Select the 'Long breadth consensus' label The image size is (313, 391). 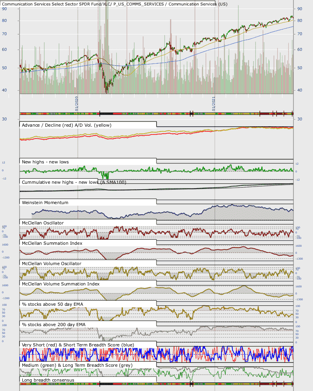[48, 380]
